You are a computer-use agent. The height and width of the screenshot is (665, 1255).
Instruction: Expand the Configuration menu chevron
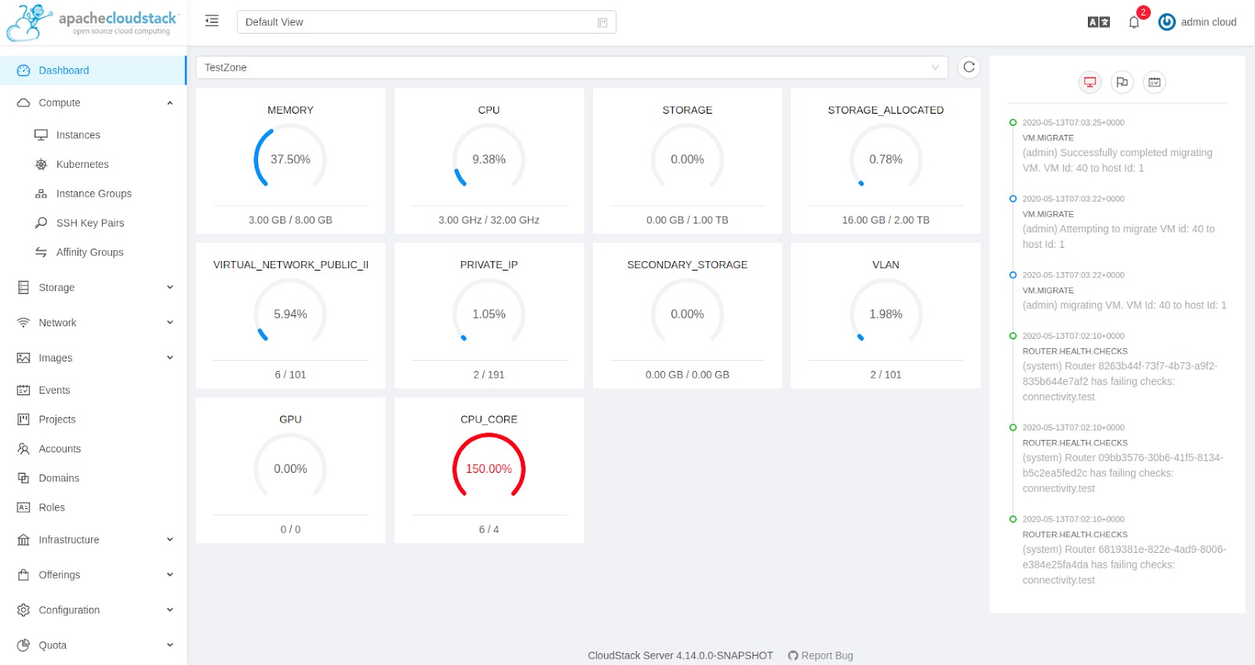pyautogui.click(x=169, y=610)
